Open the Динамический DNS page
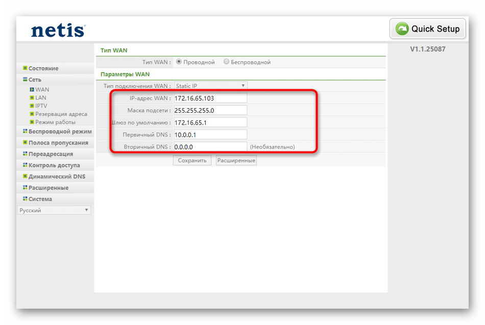The height and width of the screenshot is (325, 485). [57, 177]
